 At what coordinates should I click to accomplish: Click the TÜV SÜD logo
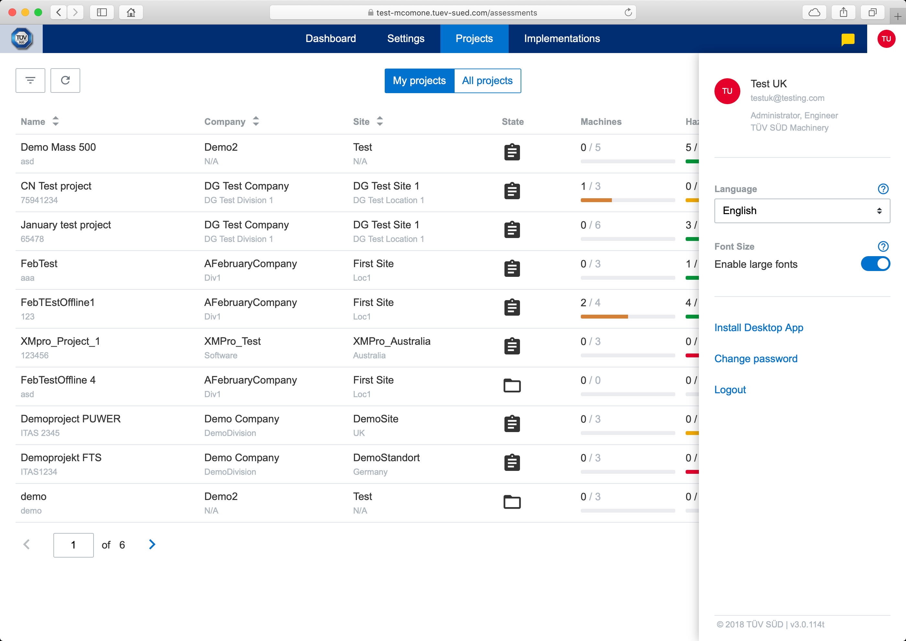tap(21, 39)
